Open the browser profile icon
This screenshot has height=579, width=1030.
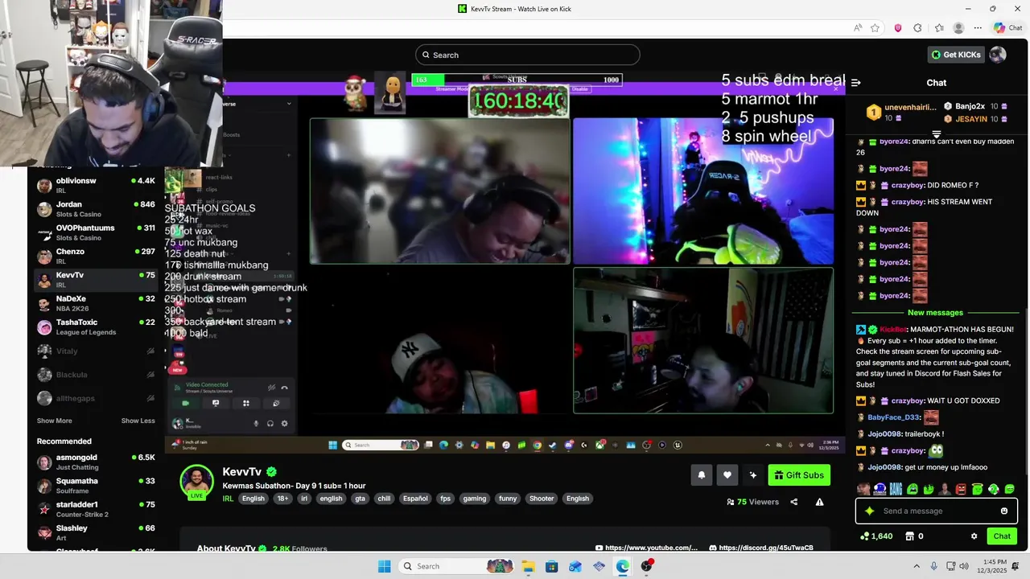(958, 28)
